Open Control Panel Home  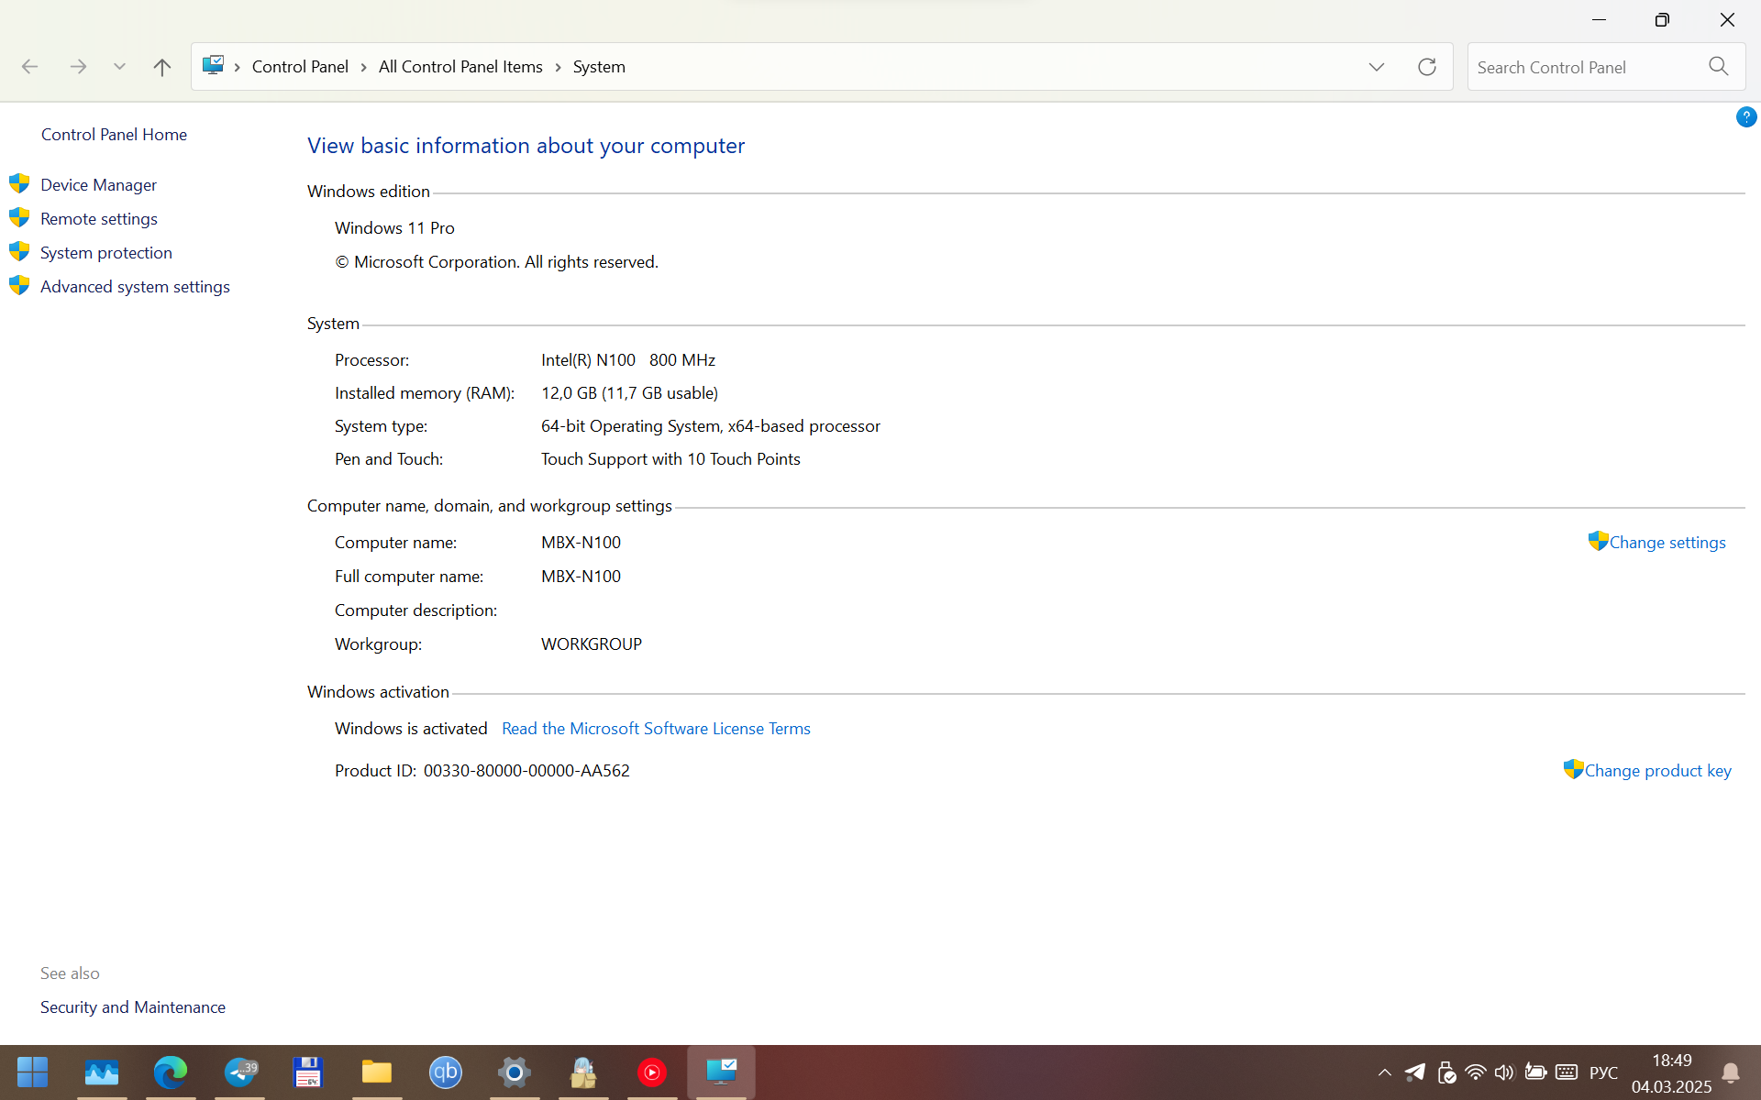tap(114, 135)
